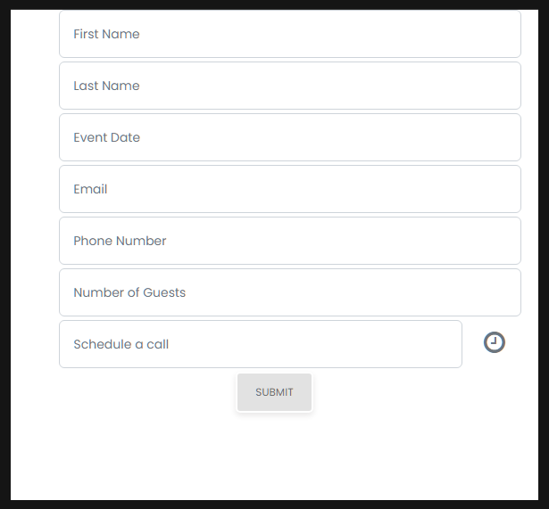The width and height of the screenshot is (549, 509).
Task: Open the clock time picker icon
Action: click(x=494, y=342)
